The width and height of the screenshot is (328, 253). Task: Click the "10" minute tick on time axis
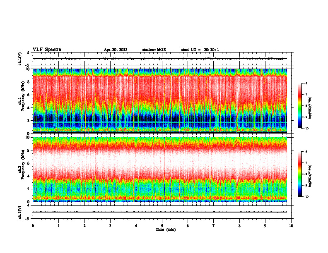pos(291,226)
